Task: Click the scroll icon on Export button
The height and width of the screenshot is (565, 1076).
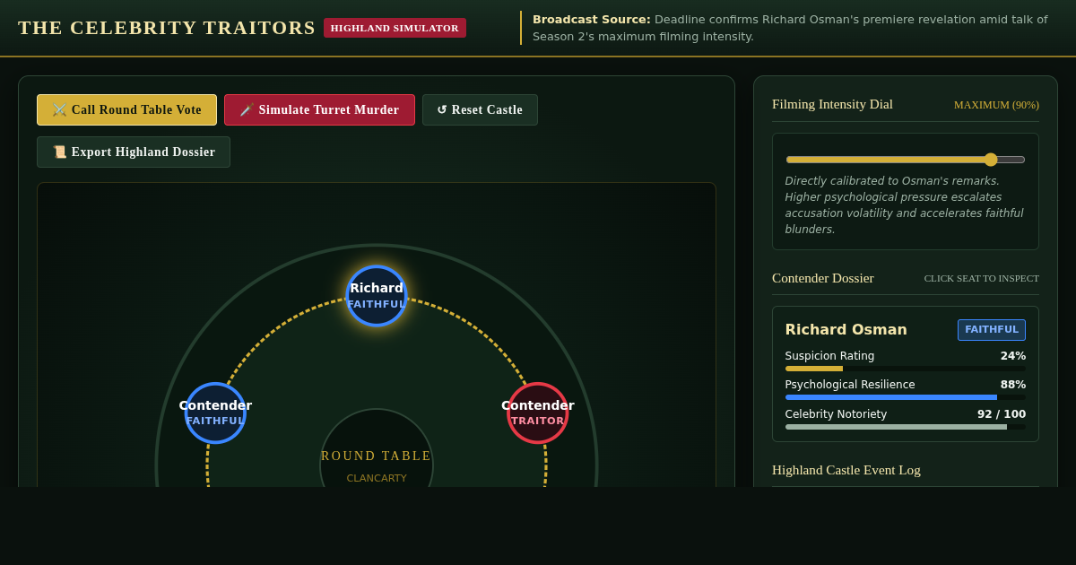Action: coord(59,152)
